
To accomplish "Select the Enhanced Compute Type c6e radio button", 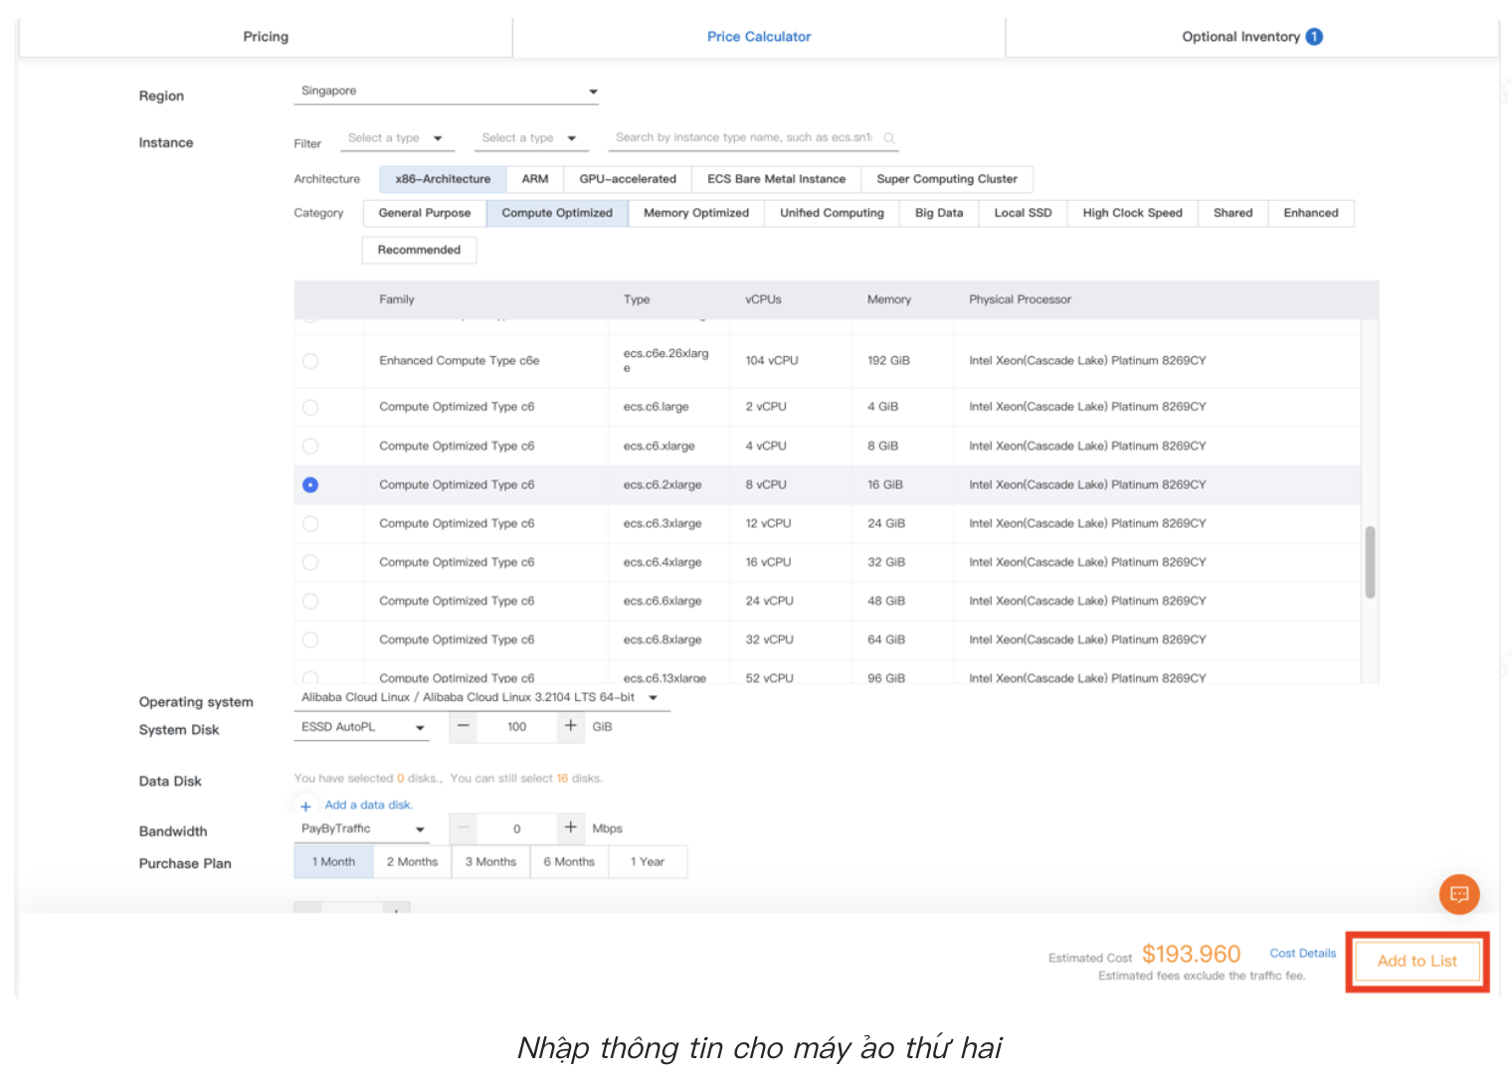I will [309, 360].
